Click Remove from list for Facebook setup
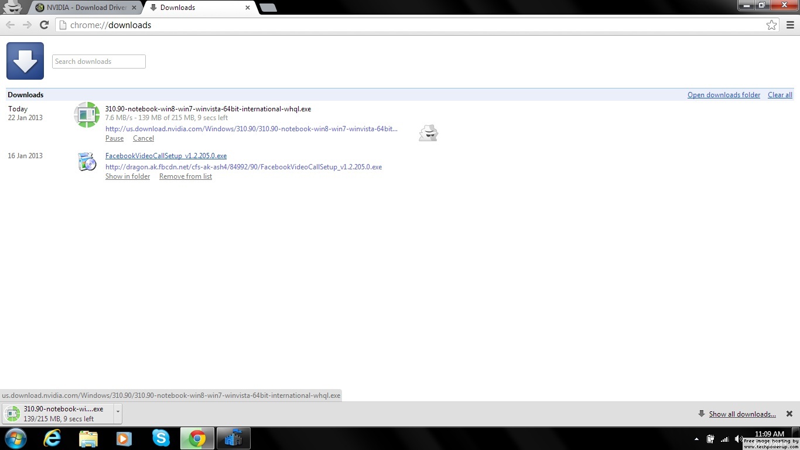Viewport: 800px width, 450px height. click(186, 176)
